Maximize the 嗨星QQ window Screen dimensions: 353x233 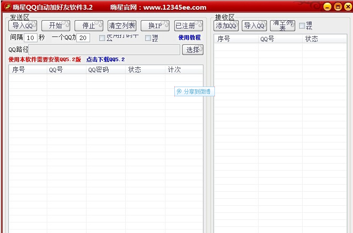click(338, 7)
